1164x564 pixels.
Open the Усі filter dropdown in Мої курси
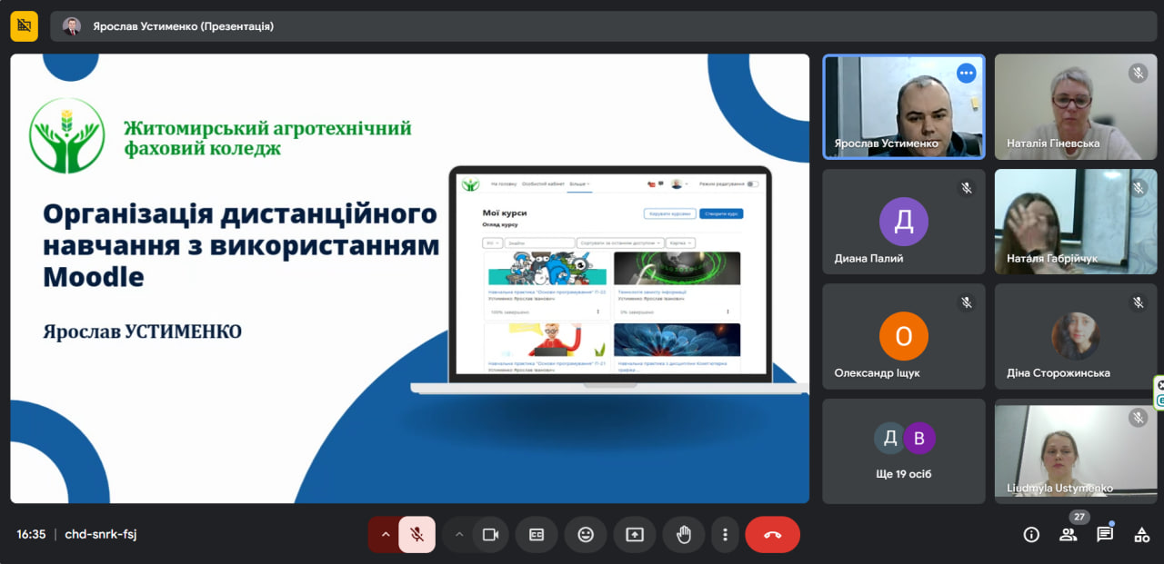(x=492, y=243)
